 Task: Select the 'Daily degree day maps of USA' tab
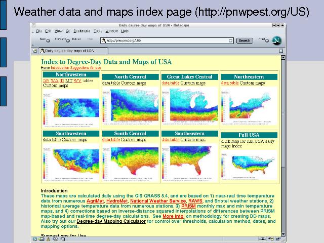tap(69, 51)
